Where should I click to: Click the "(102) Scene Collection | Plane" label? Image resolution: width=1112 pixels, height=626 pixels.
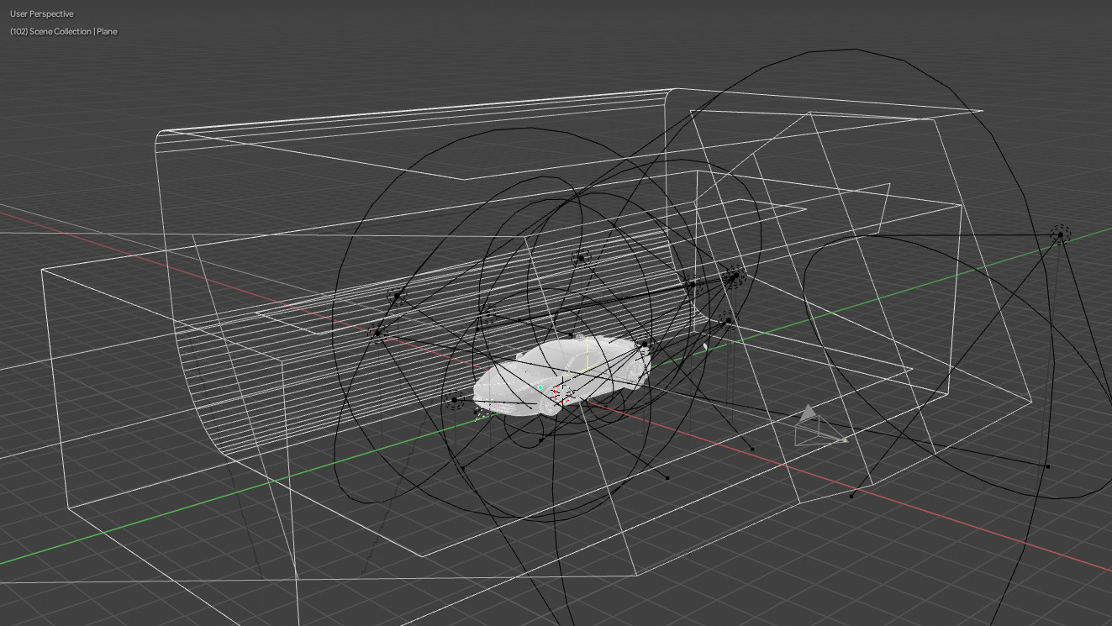click(64, 32)
